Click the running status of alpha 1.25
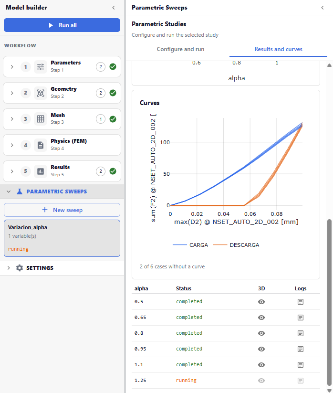 click(x=186, y=380)
